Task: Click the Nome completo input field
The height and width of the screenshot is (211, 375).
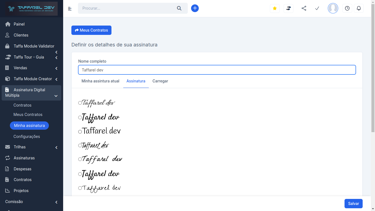Action: (217, 70)
